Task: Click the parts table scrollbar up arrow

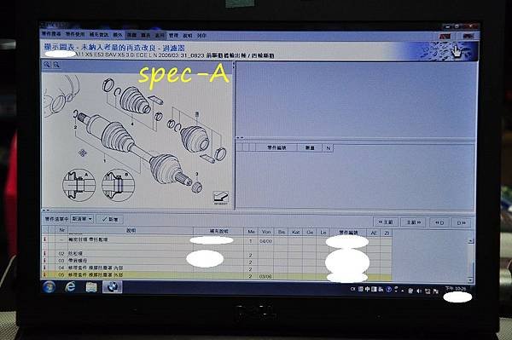Action: pos(470,241)
